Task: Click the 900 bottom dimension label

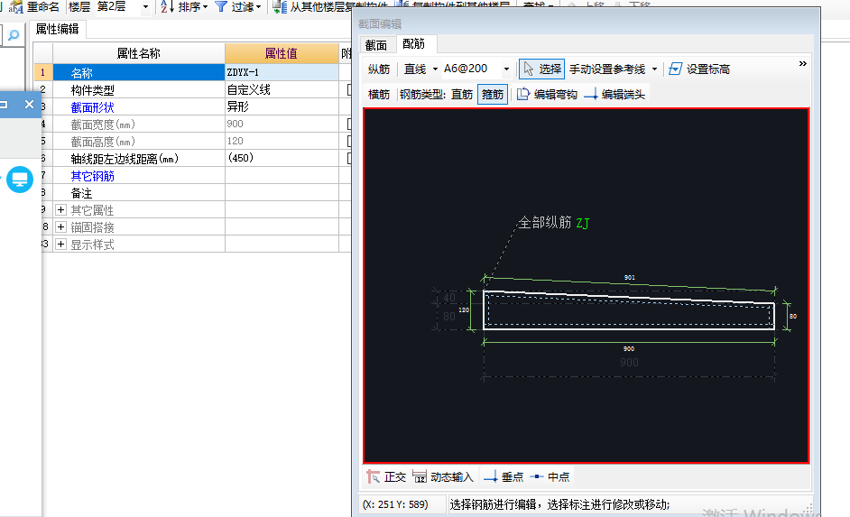Action: click(x=629, y=348)
